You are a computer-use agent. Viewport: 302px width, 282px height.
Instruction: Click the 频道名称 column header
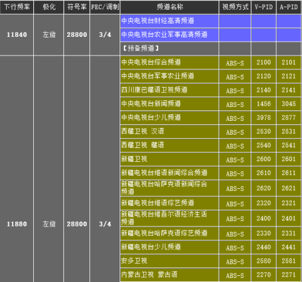tap(170, 7)
